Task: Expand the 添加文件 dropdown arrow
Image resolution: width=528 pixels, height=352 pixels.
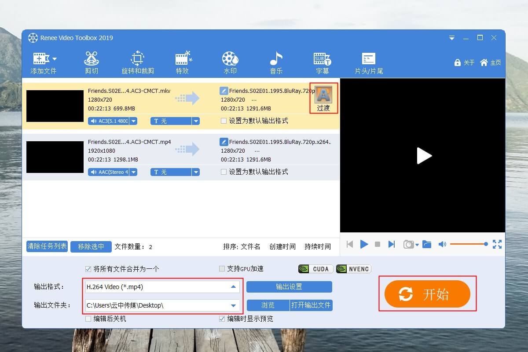Action: (55, 59)
